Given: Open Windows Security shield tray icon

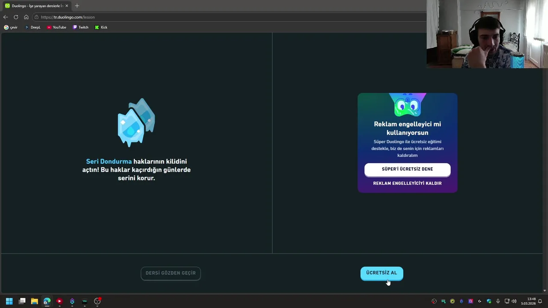Looking at the screenshot, I should pos(489,301).
